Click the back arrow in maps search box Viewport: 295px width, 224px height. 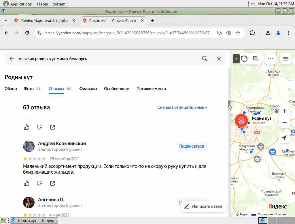pyautogui.click(x=12, y=59)
